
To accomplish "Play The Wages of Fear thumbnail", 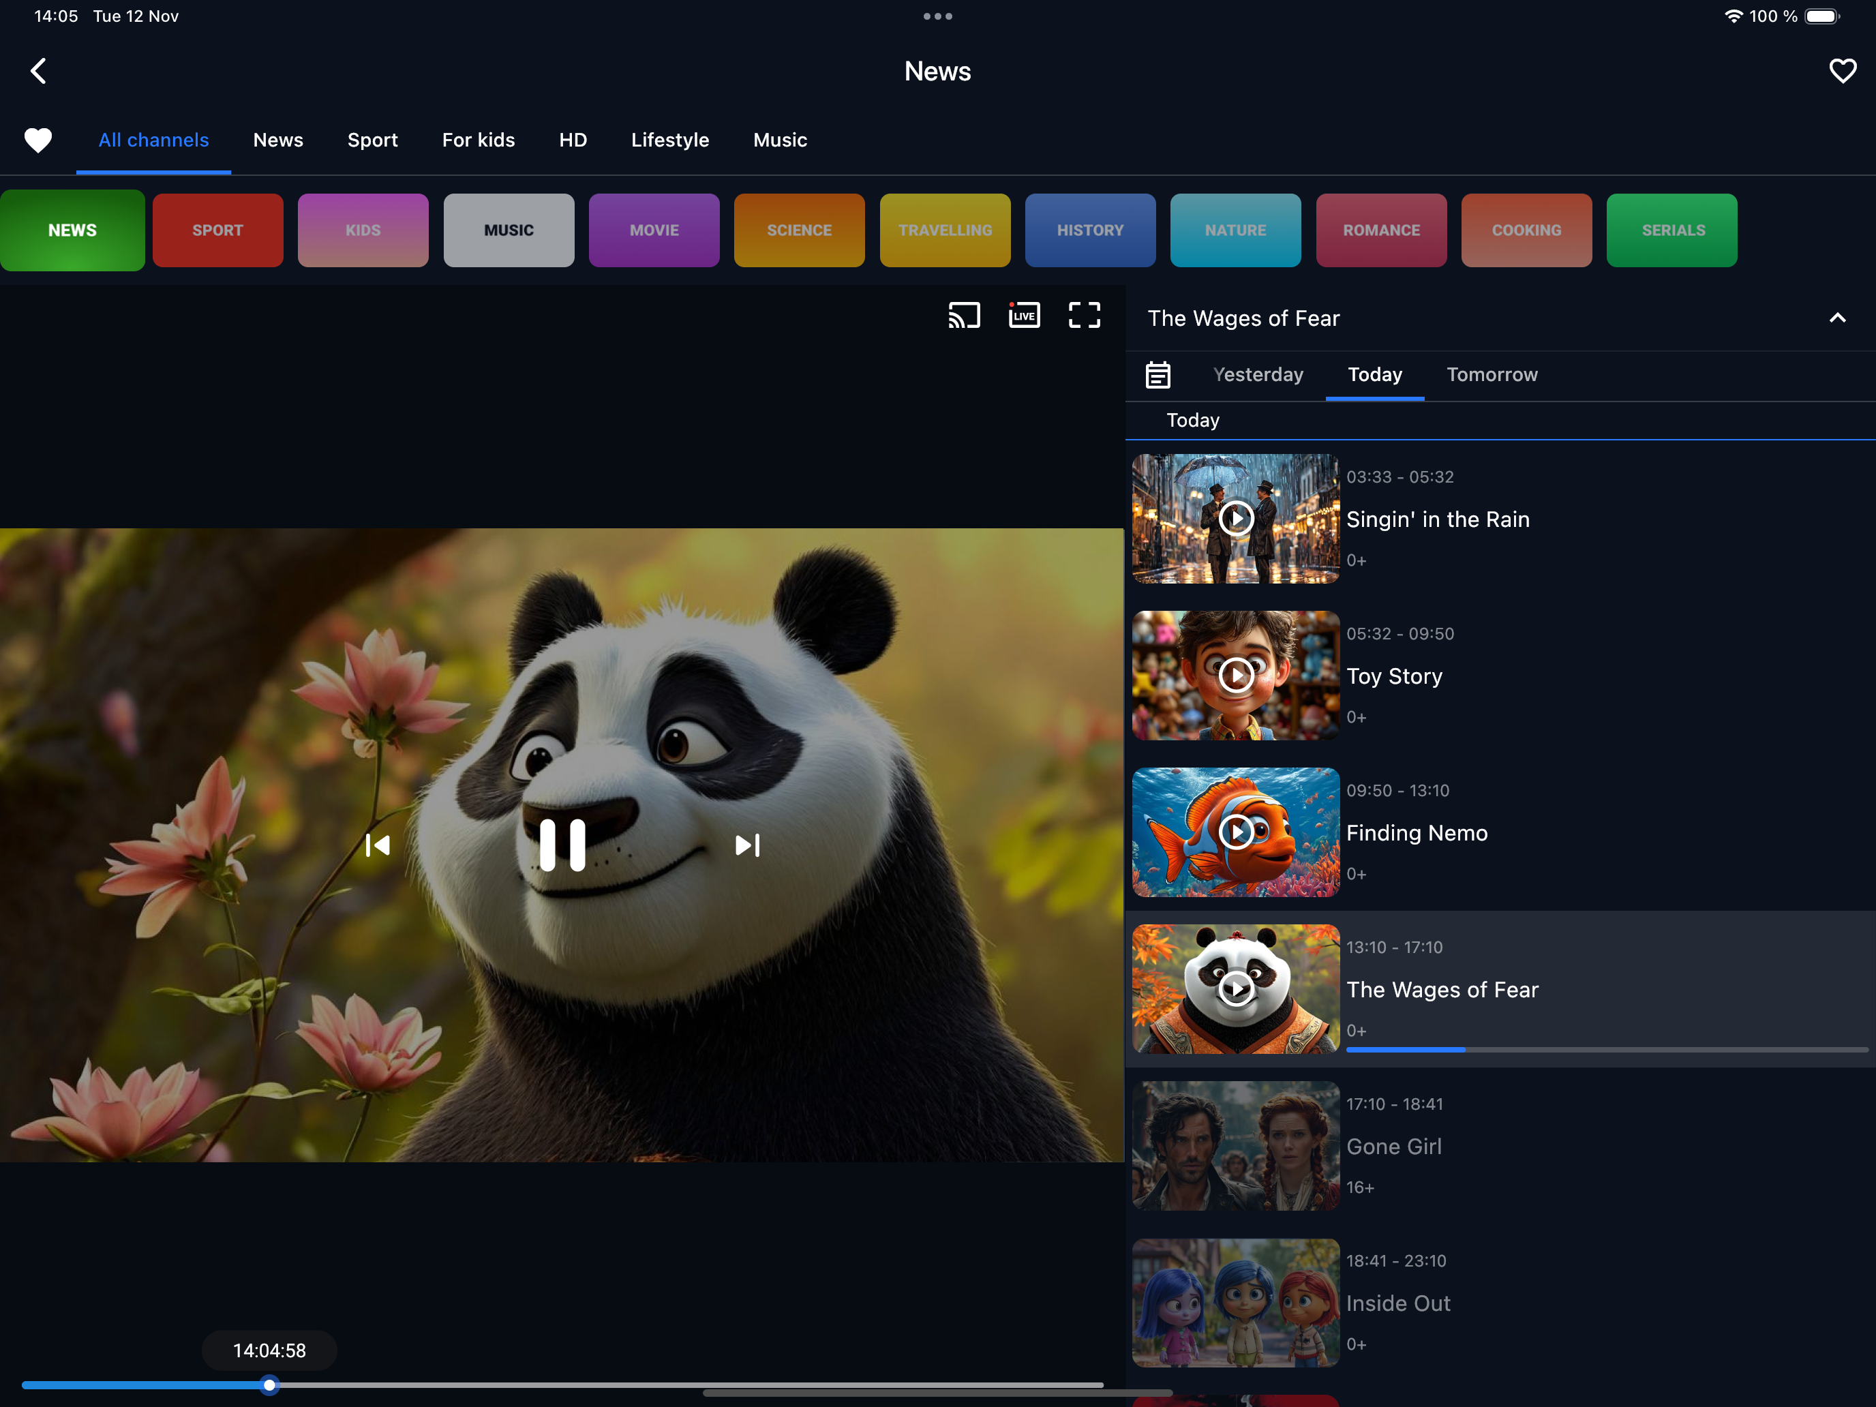I will pos(1236,989).
